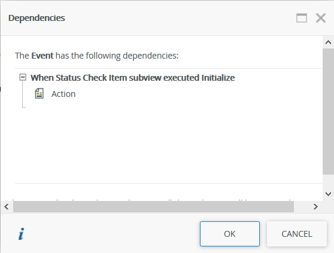
Task: Collapse the When Status Check Item tree node
Action: coord(23,77)
